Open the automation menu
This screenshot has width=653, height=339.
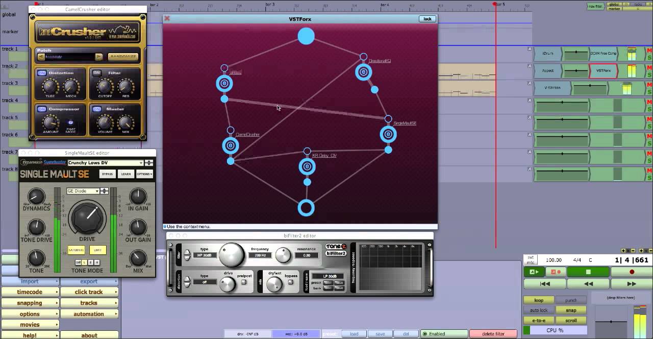[89, 314]
